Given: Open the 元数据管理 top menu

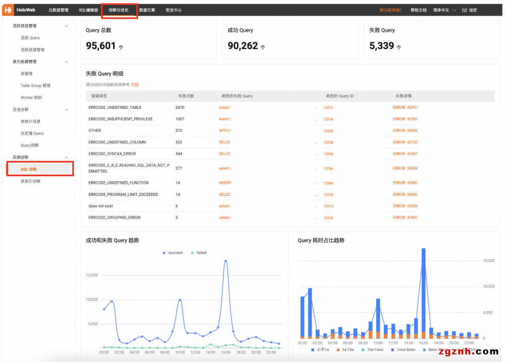Looking at the screenshot, I should [58, 10].
